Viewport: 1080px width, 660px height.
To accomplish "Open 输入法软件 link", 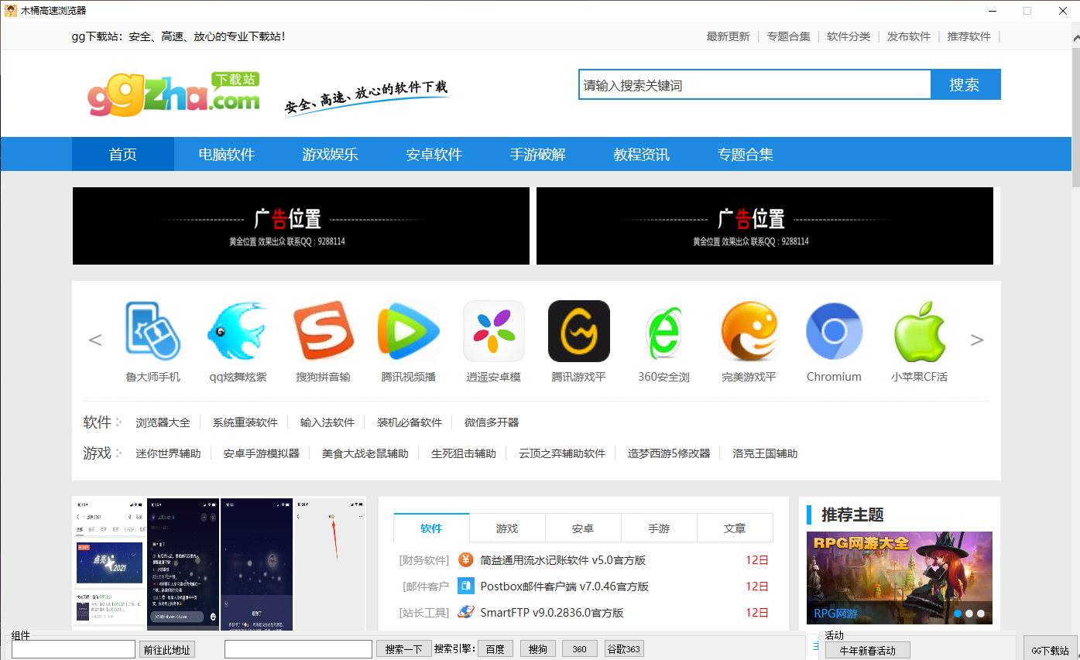I will [x=327, y=422].
